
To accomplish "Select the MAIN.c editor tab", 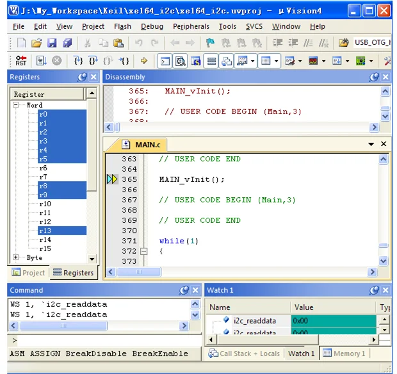I will pyautogui.click(x=143, y=145).
